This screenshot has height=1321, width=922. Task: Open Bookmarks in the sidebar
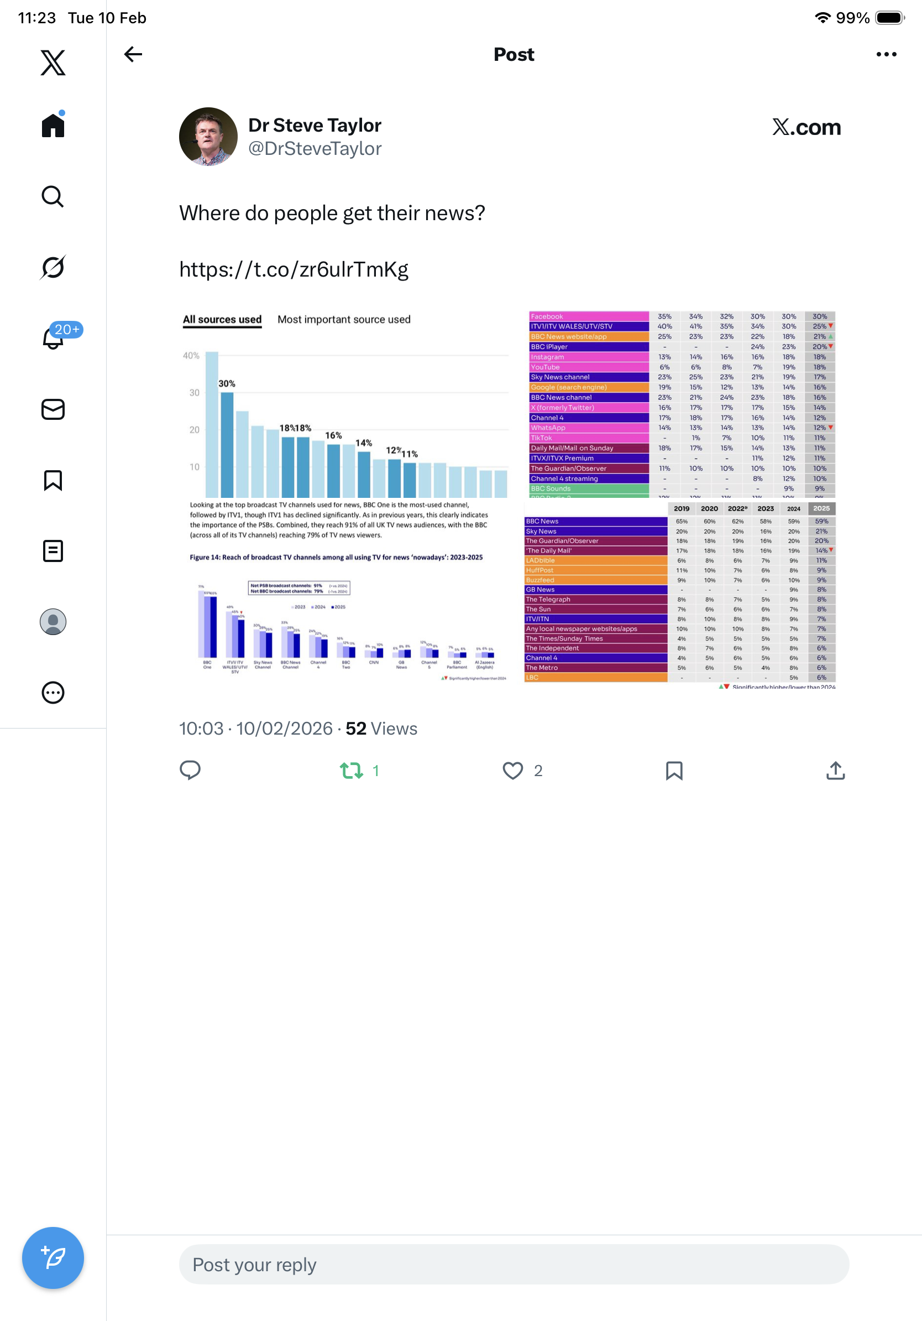[x=53, y=480]
